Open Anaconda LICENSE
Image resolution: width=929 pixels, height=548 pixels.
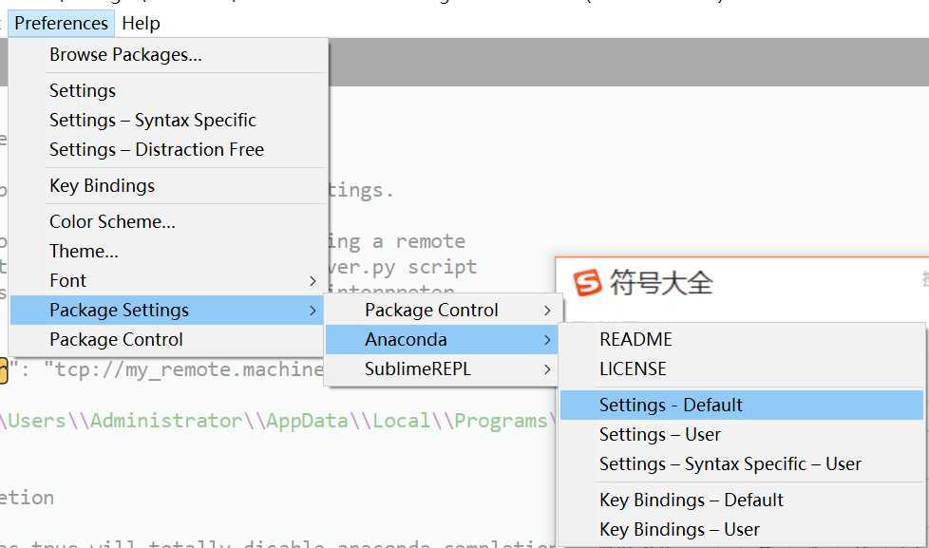coord(742,369)
